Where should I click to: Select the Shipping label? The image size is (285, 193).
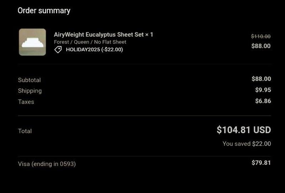tap(30, 91)
